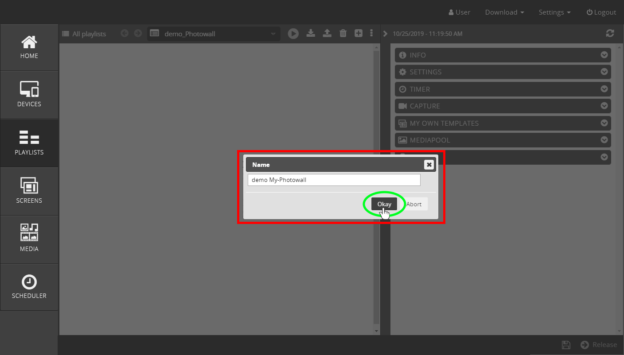Open the SCHEDULER section

click(x=29, y=287)
